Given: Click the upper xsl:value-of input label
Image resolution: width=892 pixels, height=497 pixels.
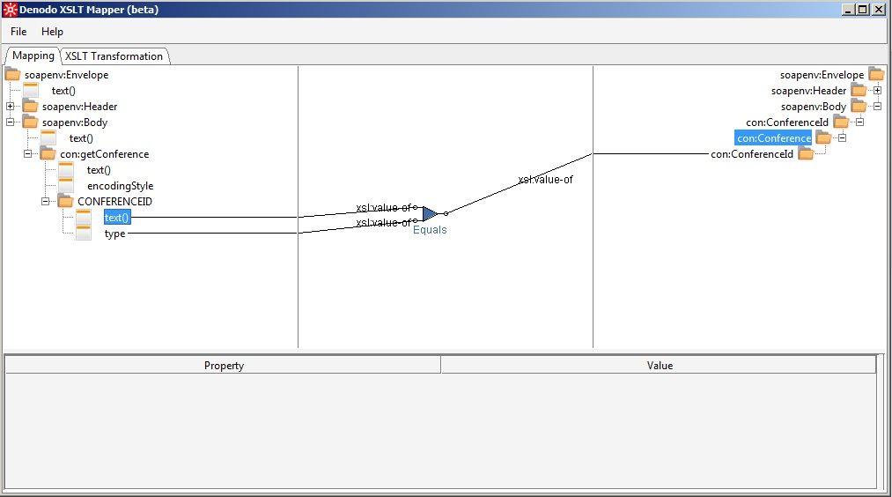Looking at the screenshot, I should point(383,207).
